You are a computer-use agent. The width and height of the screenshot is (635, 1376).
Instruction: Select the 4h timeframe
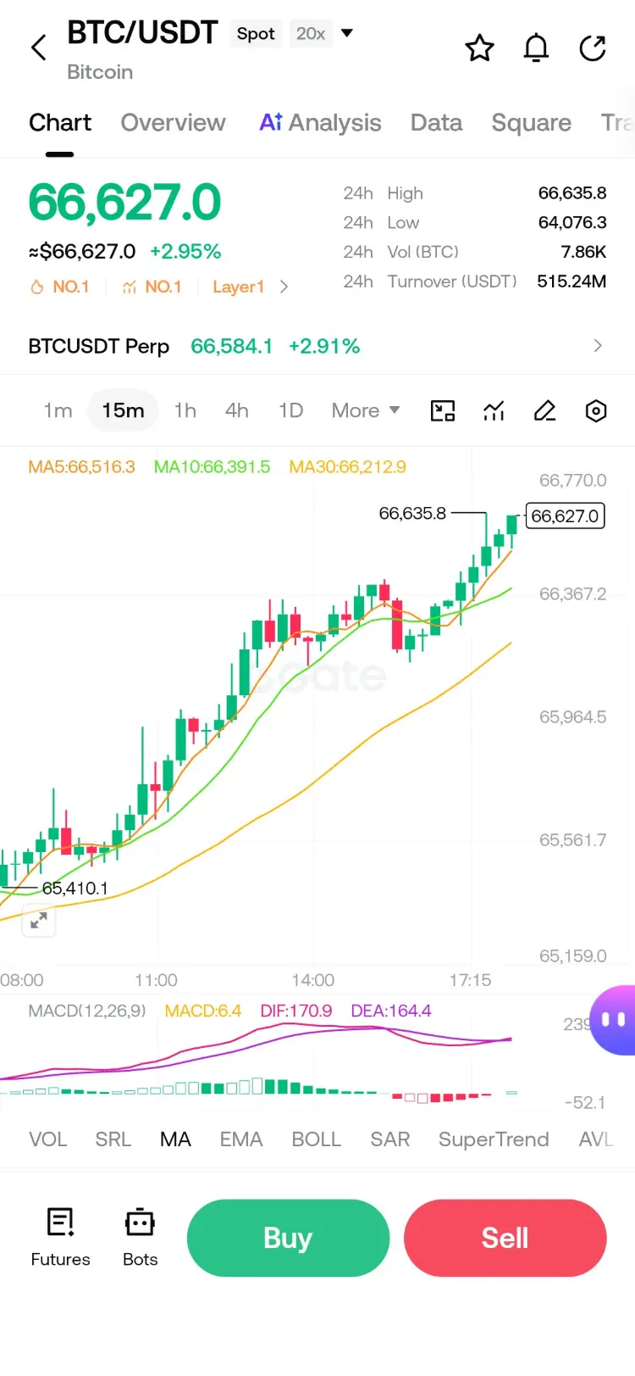tap(237, 411)
